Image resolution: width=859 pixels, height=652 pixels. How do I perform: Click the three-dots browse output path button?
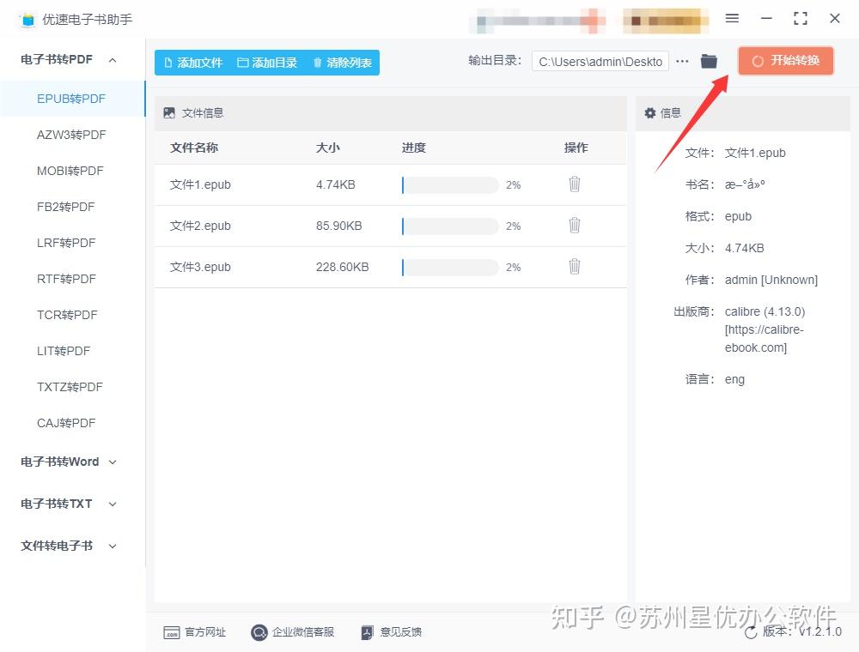coord(682,61)
